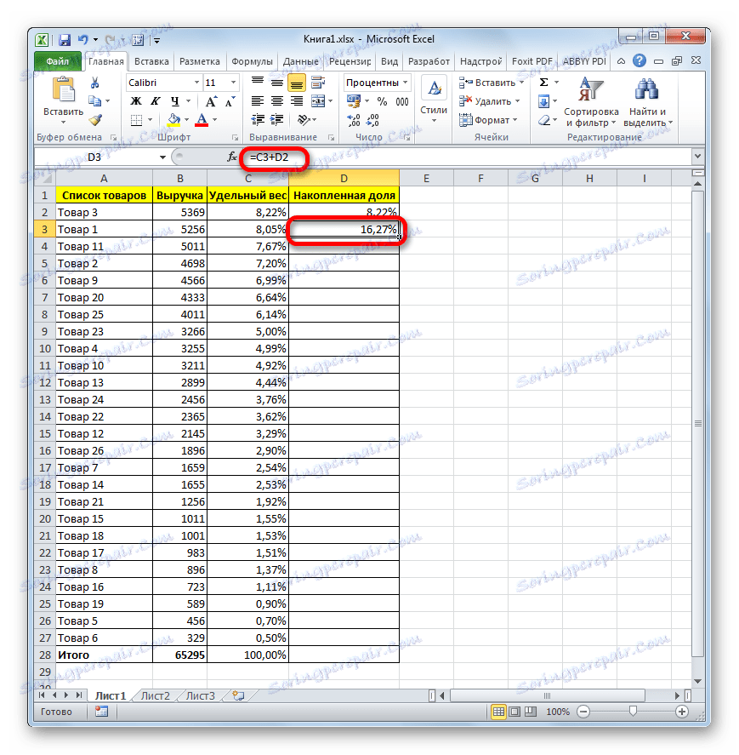Viewport: 739px width, 755px height.
Task: Switch to the Разметка ribbon tab
Action: [200, 61]
